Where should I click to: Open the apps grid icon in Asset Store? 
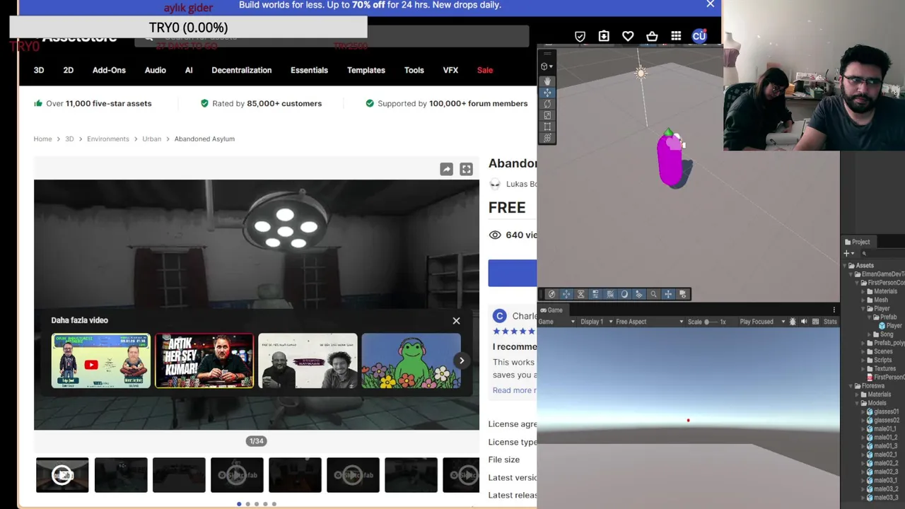[x=676, y=36]
